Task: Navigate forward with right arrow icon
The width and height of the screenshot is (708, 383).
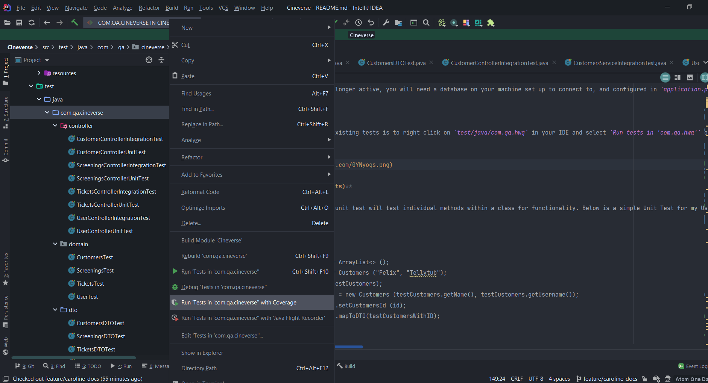Action: pyautogui.click(x=59, y=23)
